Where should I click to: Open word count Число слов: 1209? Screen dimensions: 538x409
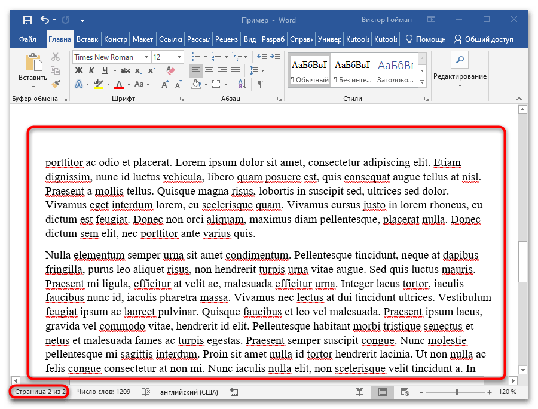(x=103, y=392)
